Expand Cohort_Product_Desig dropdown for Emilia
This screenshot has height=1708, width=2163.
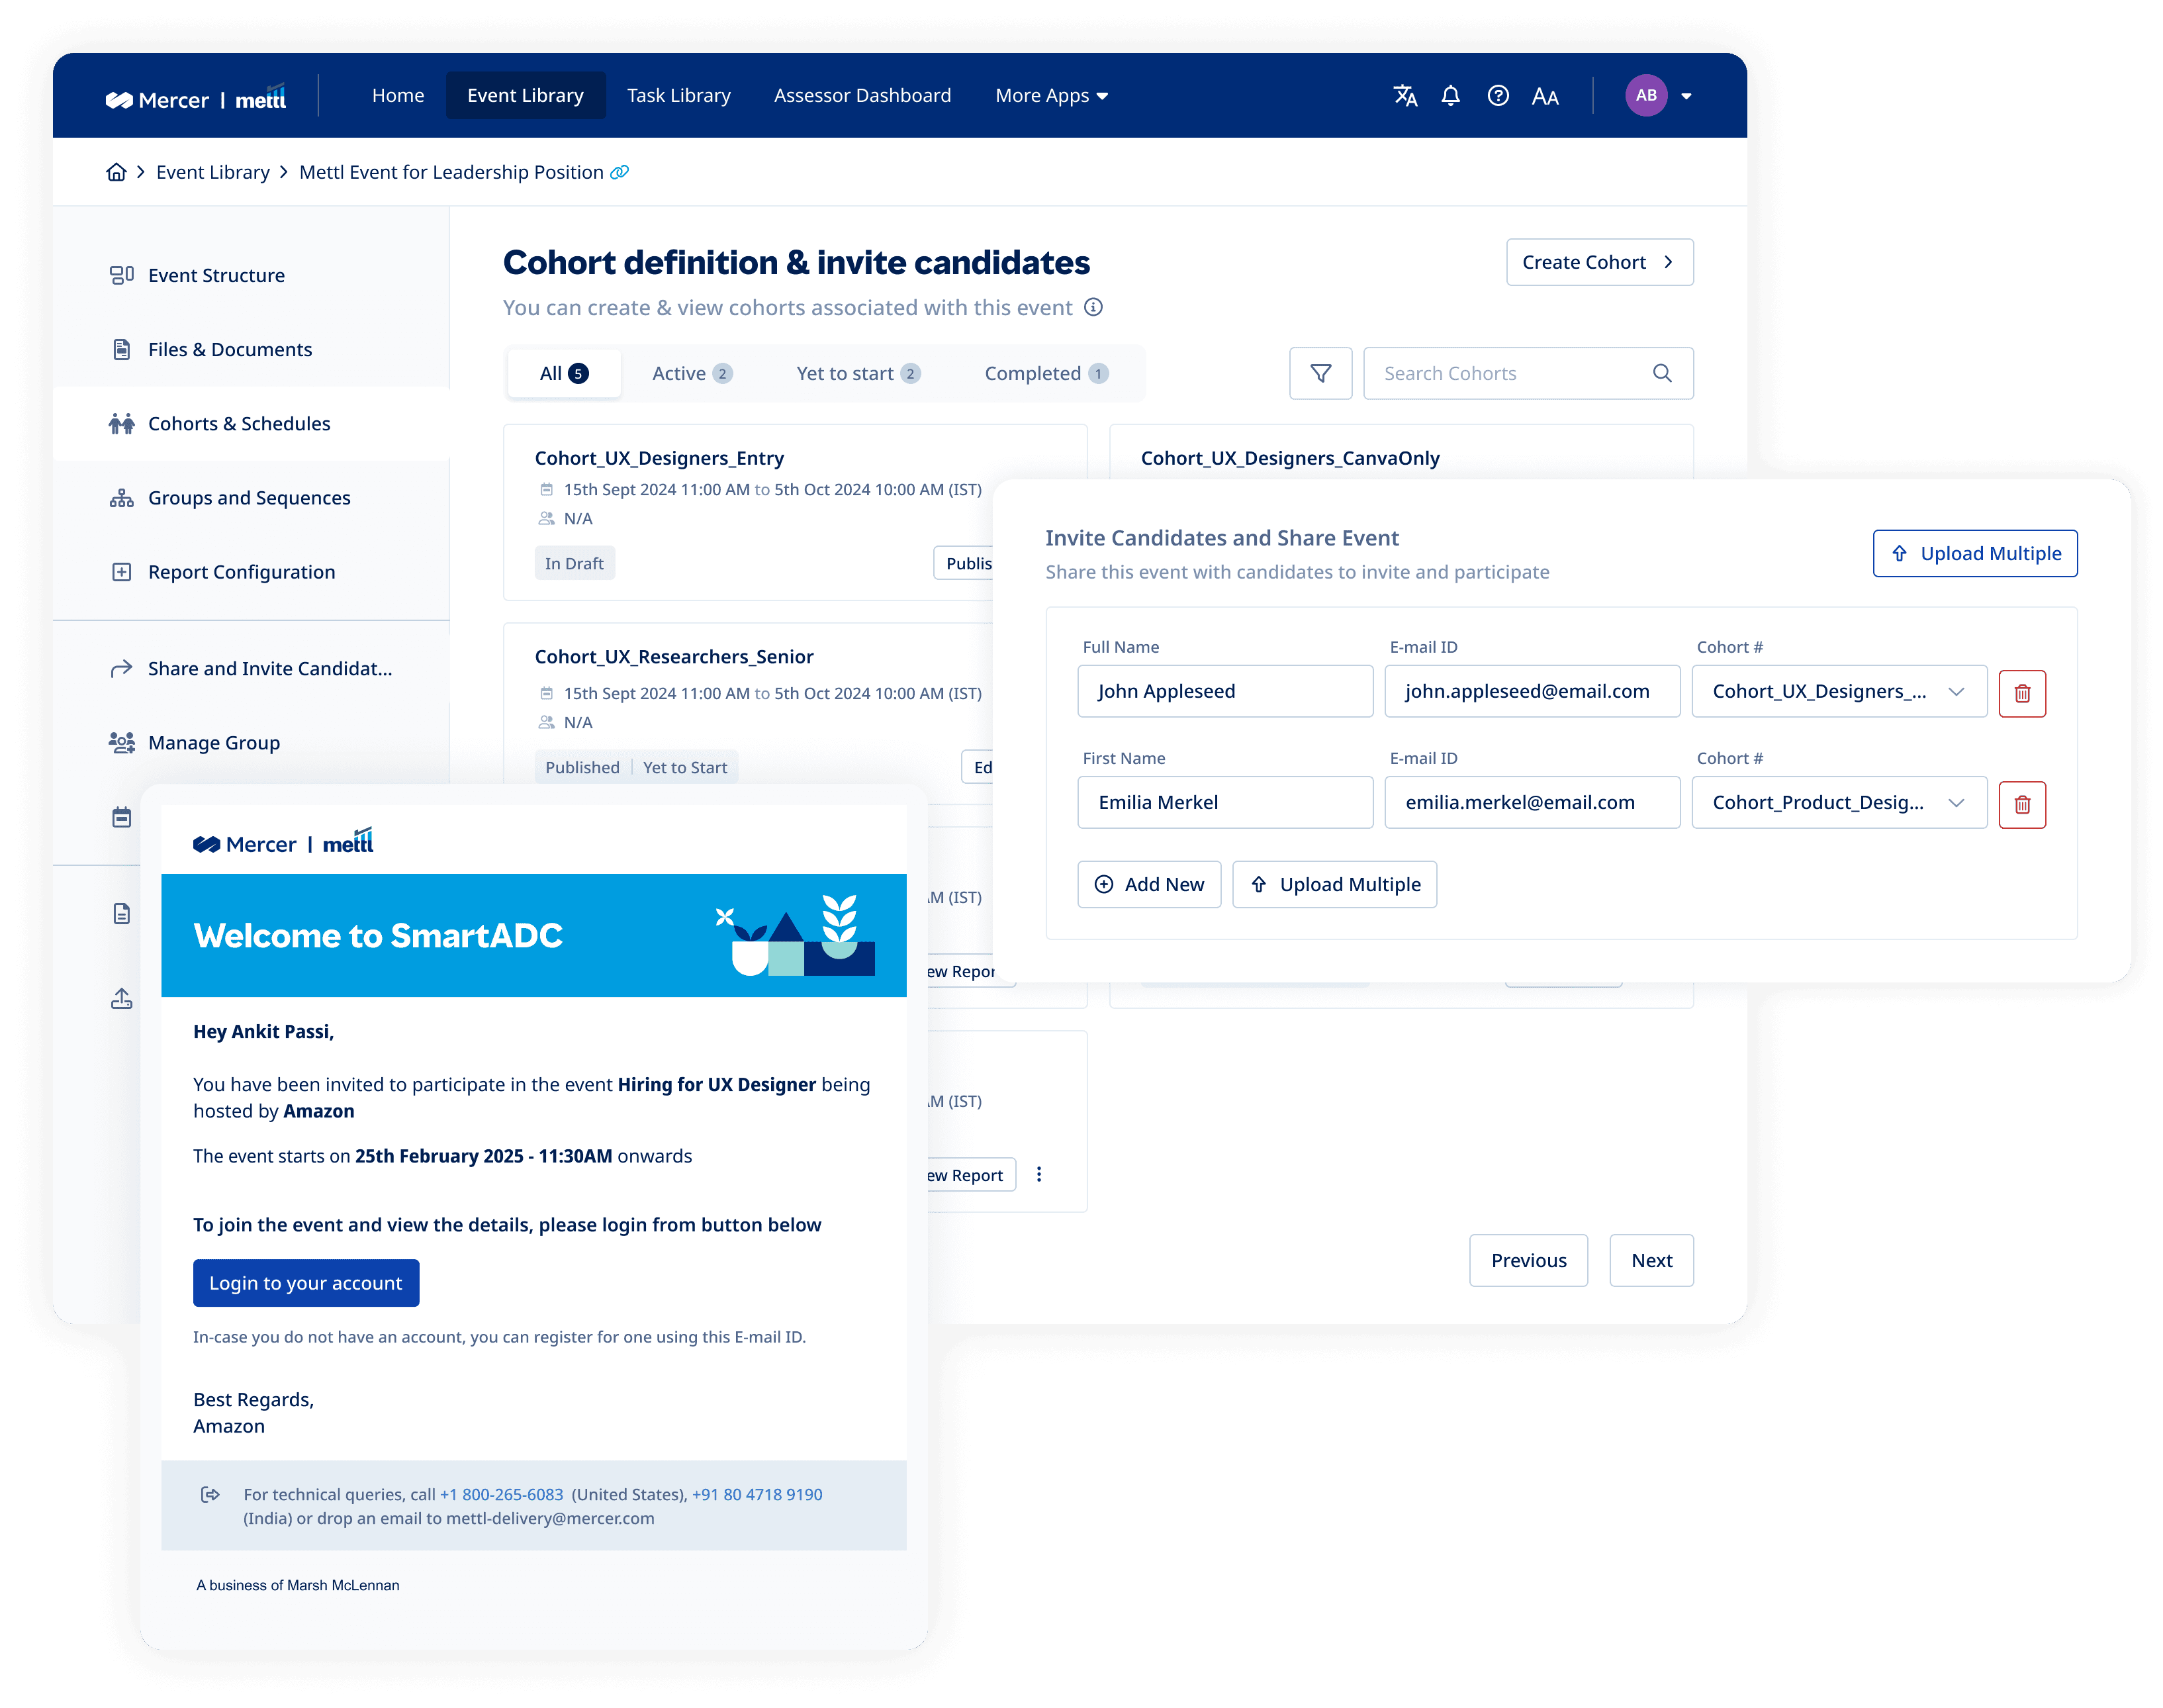click(1955, 803)
